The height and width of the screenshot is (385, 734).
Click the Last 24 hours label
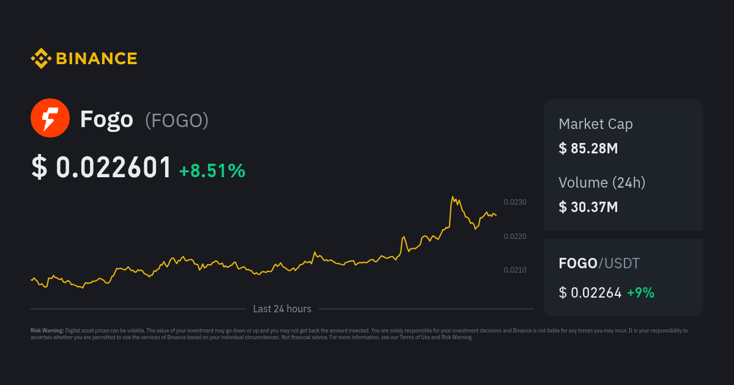click(x=282, y=309)
